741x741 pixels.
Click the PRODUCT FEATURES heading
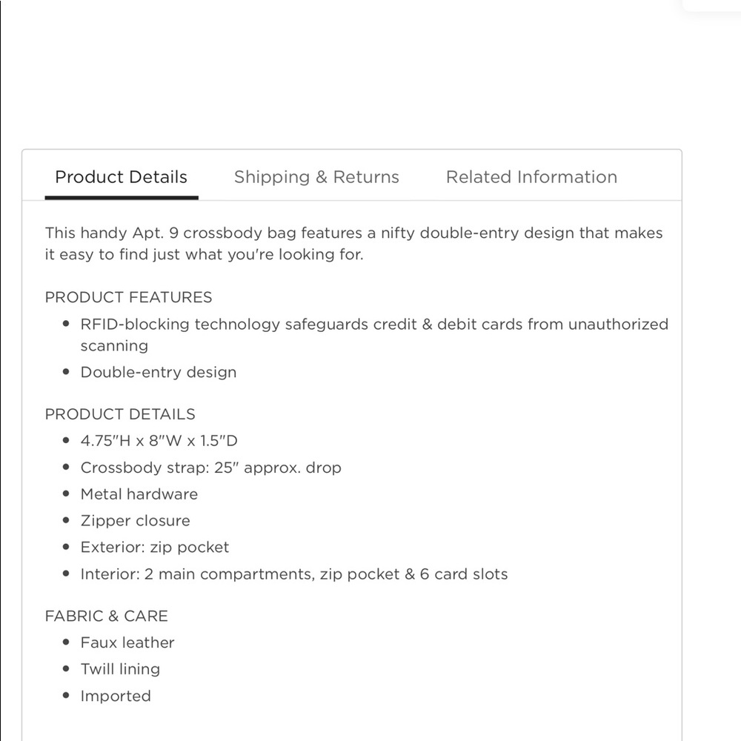point(128,297)
